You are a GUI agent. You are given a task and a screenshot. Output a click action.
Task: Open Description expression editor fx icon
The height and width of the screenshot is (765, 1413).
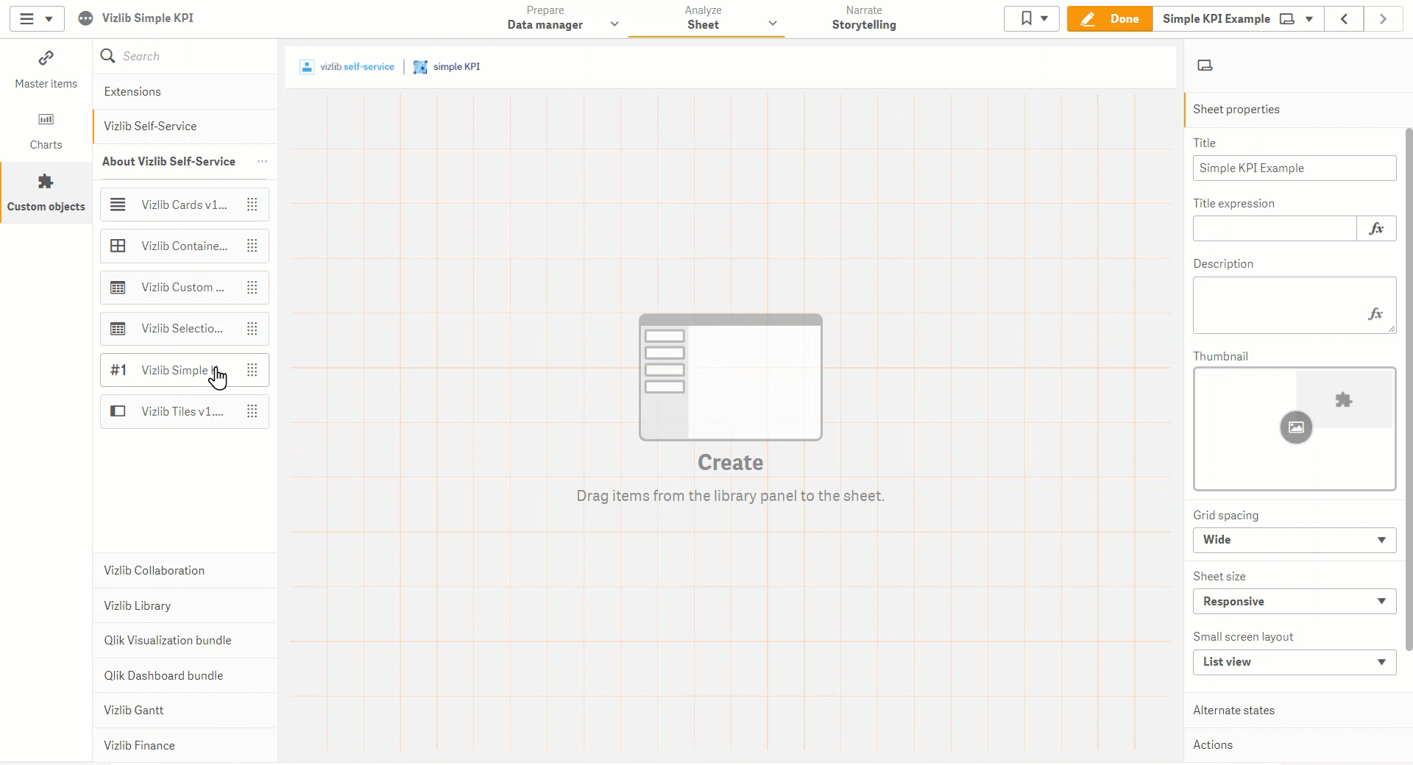coord(1375,314)
